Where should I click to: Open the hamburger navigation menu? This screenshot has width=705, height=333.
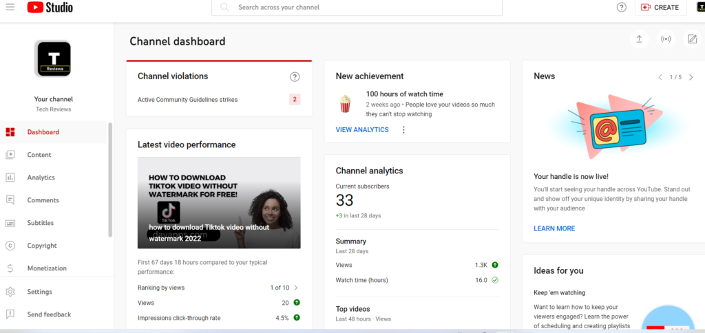point(10,7)
